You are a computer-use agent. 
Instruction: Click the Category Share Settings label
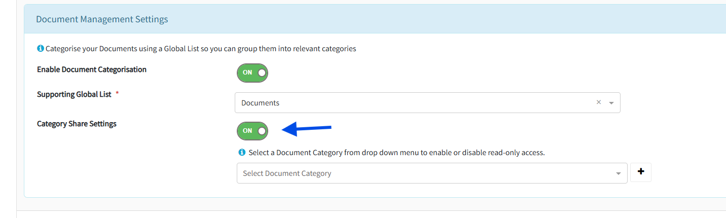tap(77, 124)
